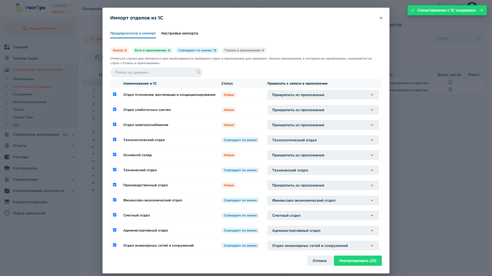Click the Справочники sidebar icon
This screenshot has height=276, width=492.
click(x=7, y=179)
